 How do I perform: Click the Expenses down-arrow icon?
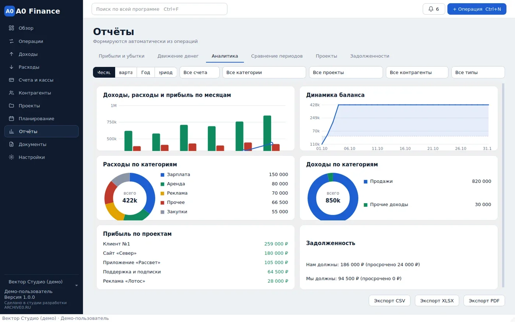tap(11, 67)
